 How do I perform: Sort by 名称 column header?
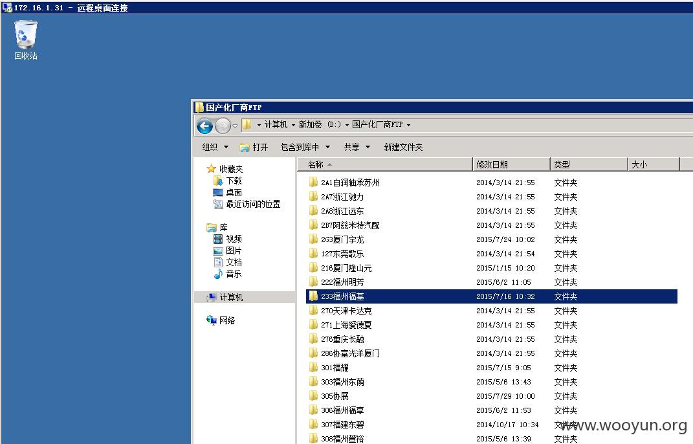(x=385, y=164)
